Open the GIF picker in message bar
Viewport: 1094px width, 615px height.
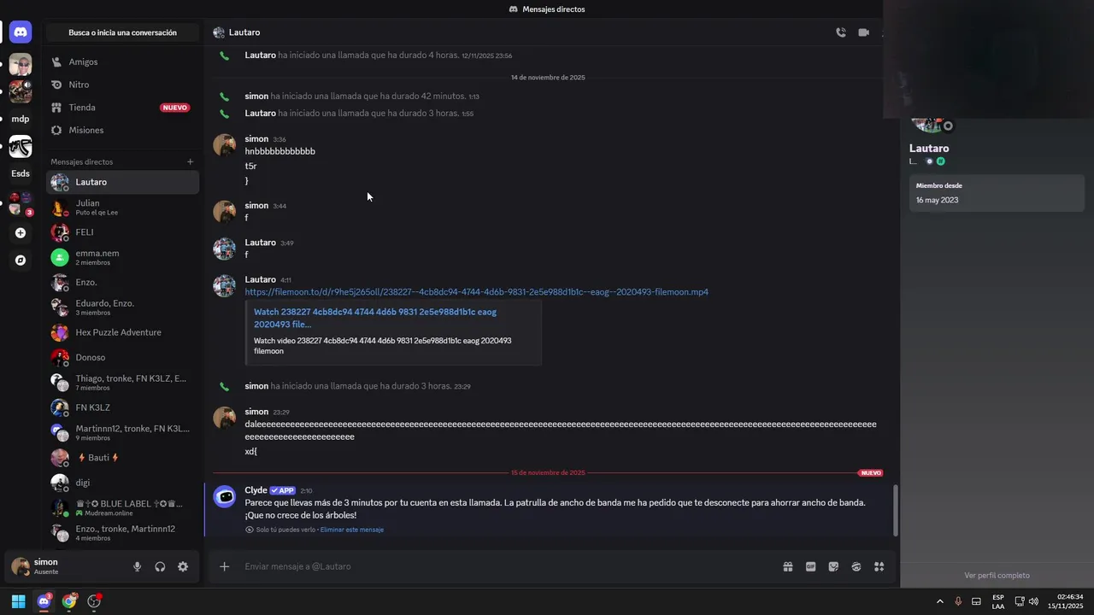tap(810, 566)
